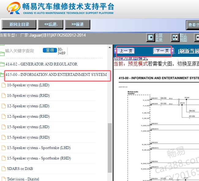
Task: Click default view split icon
Action: [175, 37]
